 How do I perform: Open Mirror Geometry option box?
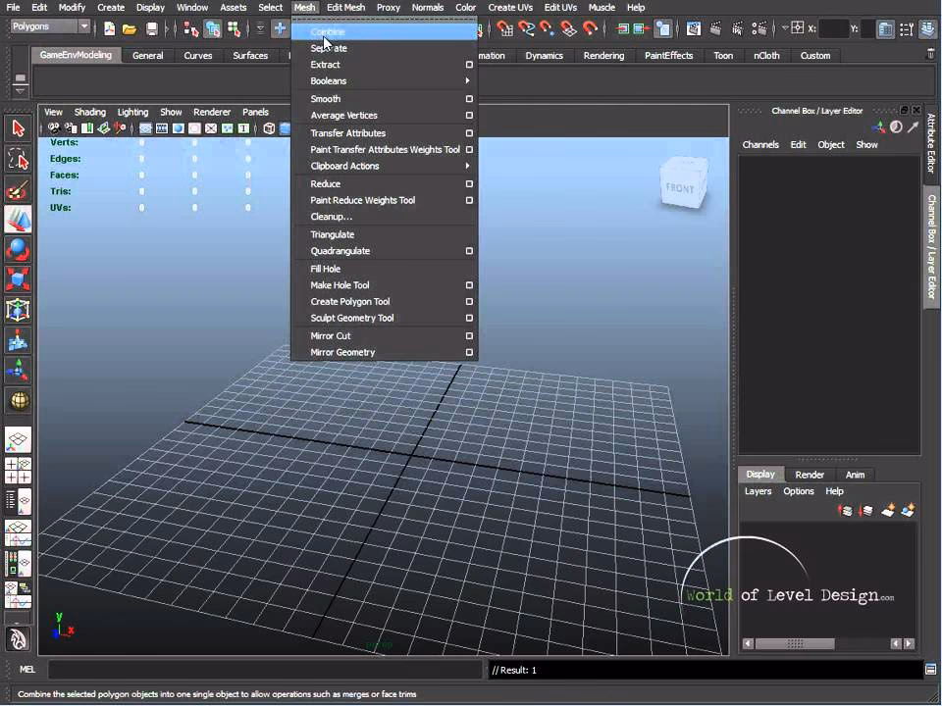pyautogui.click(x=469, y=352)
